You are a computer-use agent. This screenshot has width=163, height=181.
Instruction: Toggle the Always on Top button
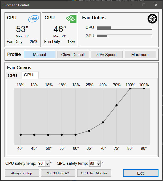point(22,173)
